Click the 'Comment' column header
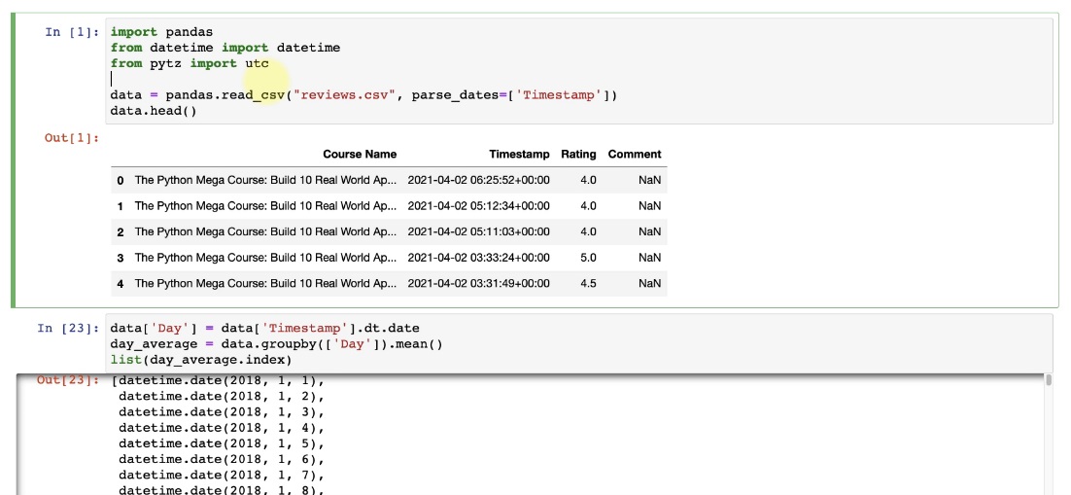This screenshot has height=495, width=1071. [x=635, y=155]
